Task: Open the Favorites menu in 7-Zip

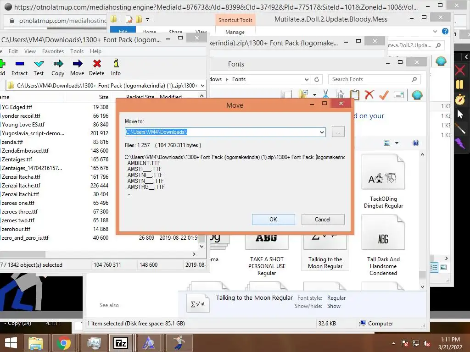Action: click(53, 51)
